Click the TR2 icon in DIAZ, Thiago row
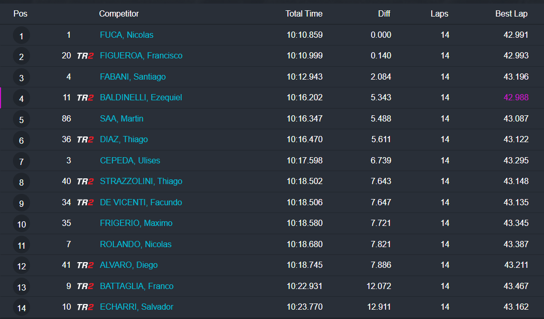This screenshot has height=319, width=544. 85,140
